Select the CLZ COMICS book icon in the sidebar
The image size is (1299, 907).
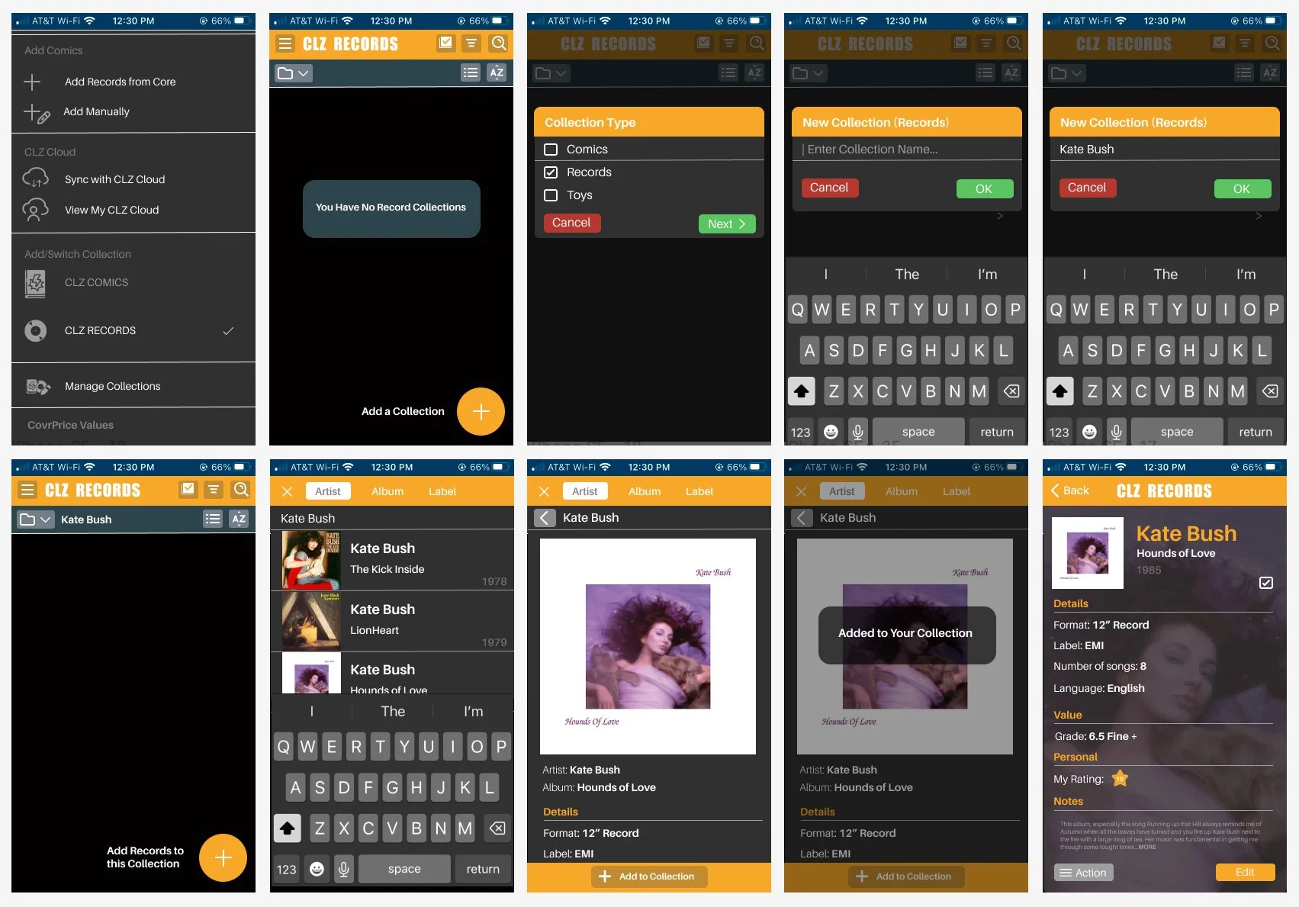35,283
